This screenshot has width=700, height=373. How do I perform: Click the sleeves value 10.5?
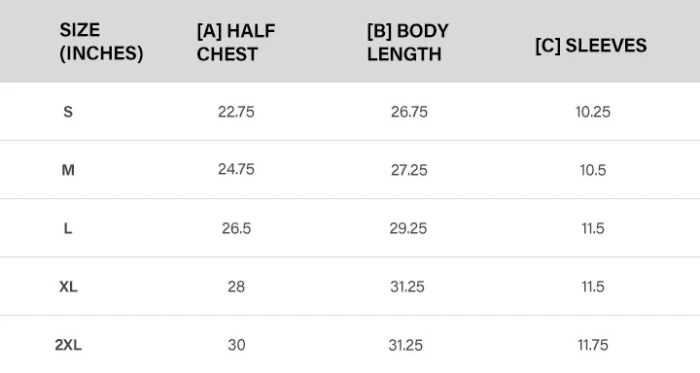click(x=593, y=170)
